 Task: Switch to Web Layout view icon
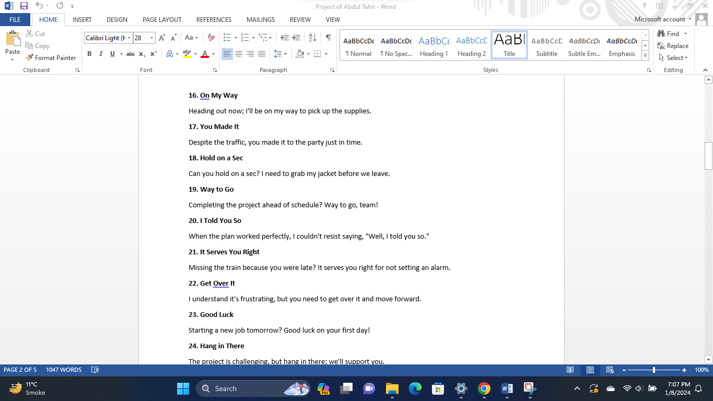pos(610,370)
